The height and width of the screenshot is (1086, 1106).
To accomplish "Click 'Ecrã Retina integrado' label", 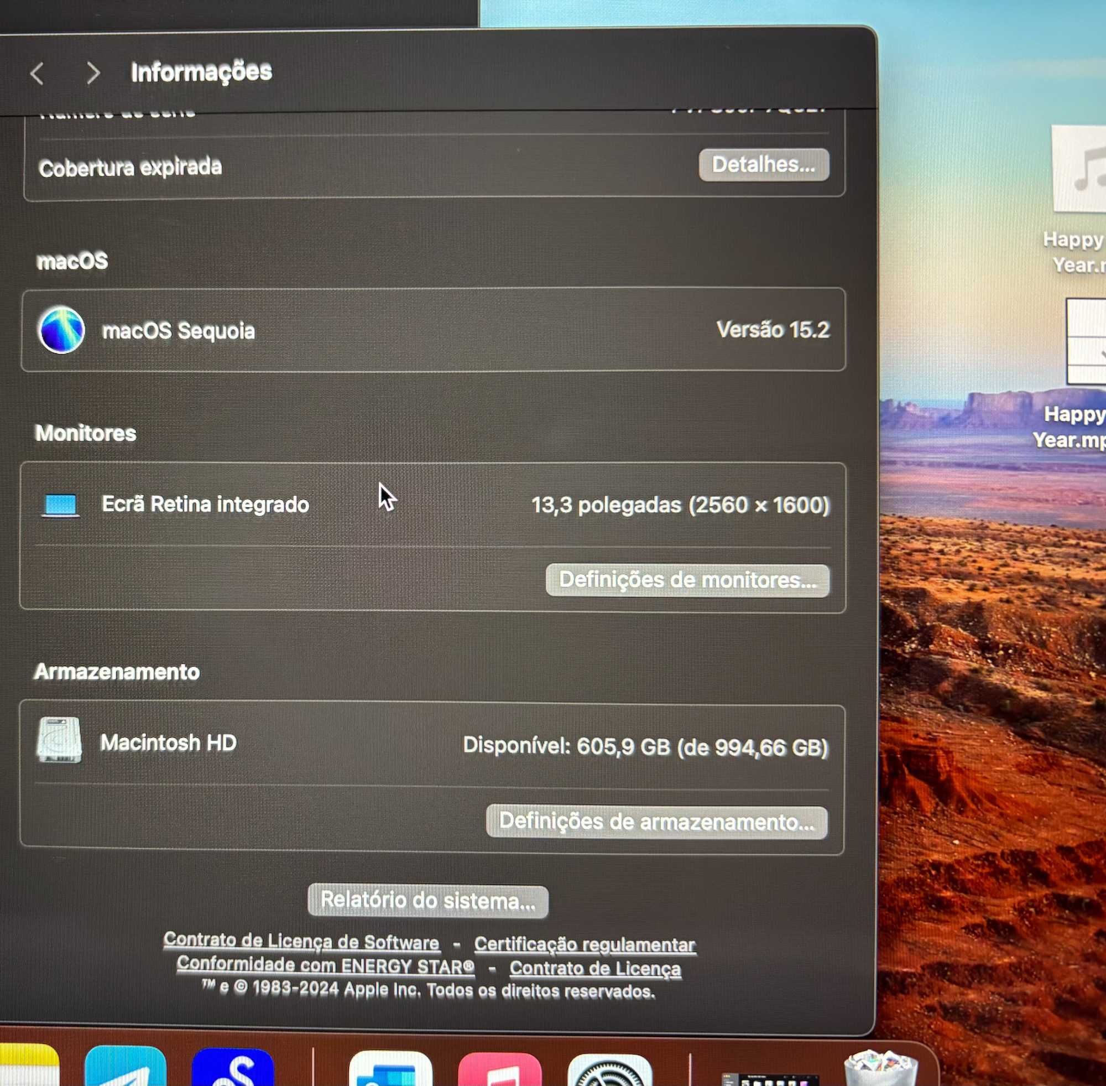I will (205, 504).
